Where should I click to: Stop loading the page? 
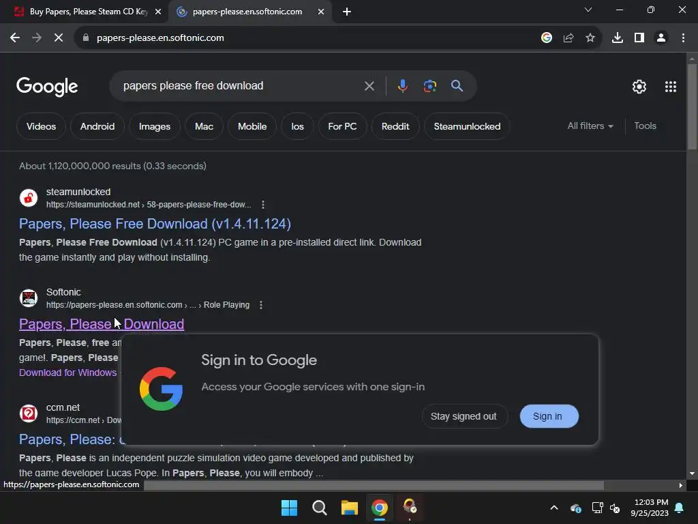coord(59,38)
